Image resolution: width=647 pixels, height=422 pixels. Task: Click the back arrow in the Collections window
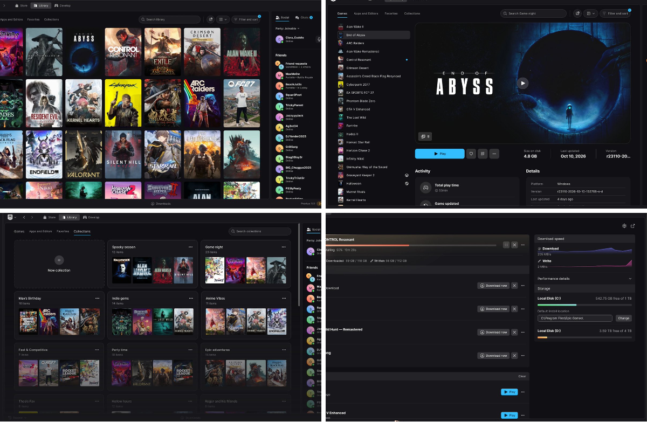(24, 217)
